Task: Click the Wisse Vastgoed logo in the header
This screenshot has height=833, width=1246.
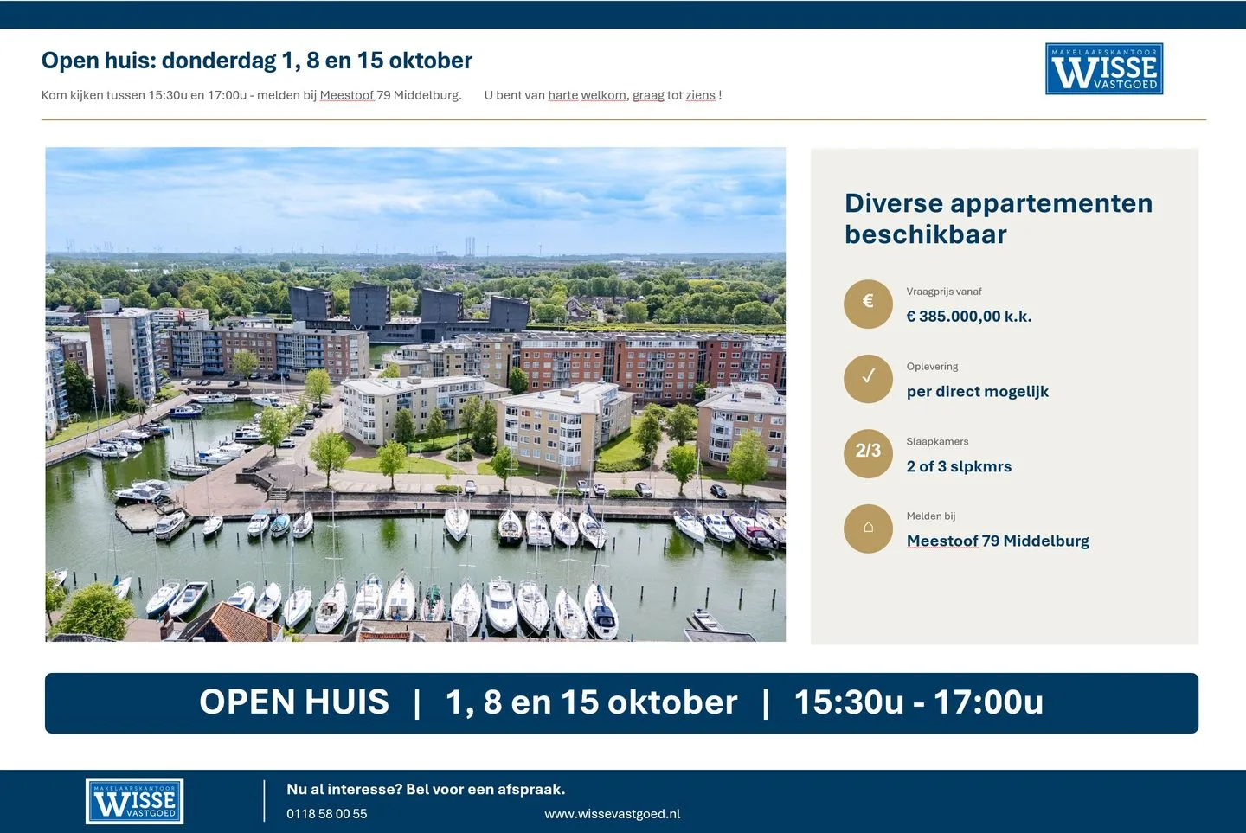Action: coord(1104,68)
